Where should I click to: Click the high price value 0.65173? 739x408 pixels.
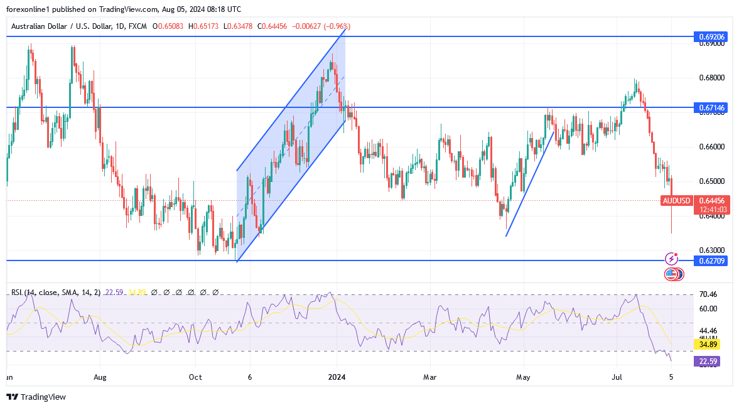(206, 26)
